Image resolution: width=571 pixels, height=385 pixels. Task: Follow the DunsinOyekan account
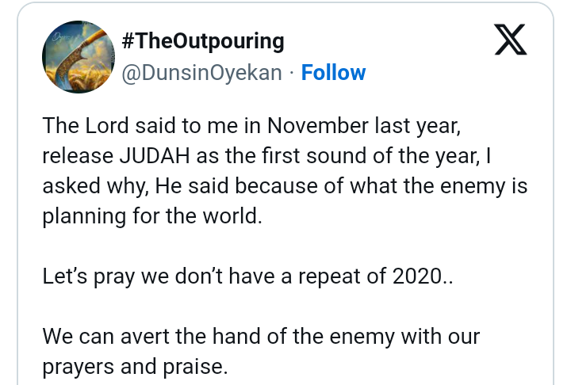click(x=334, y=73)
